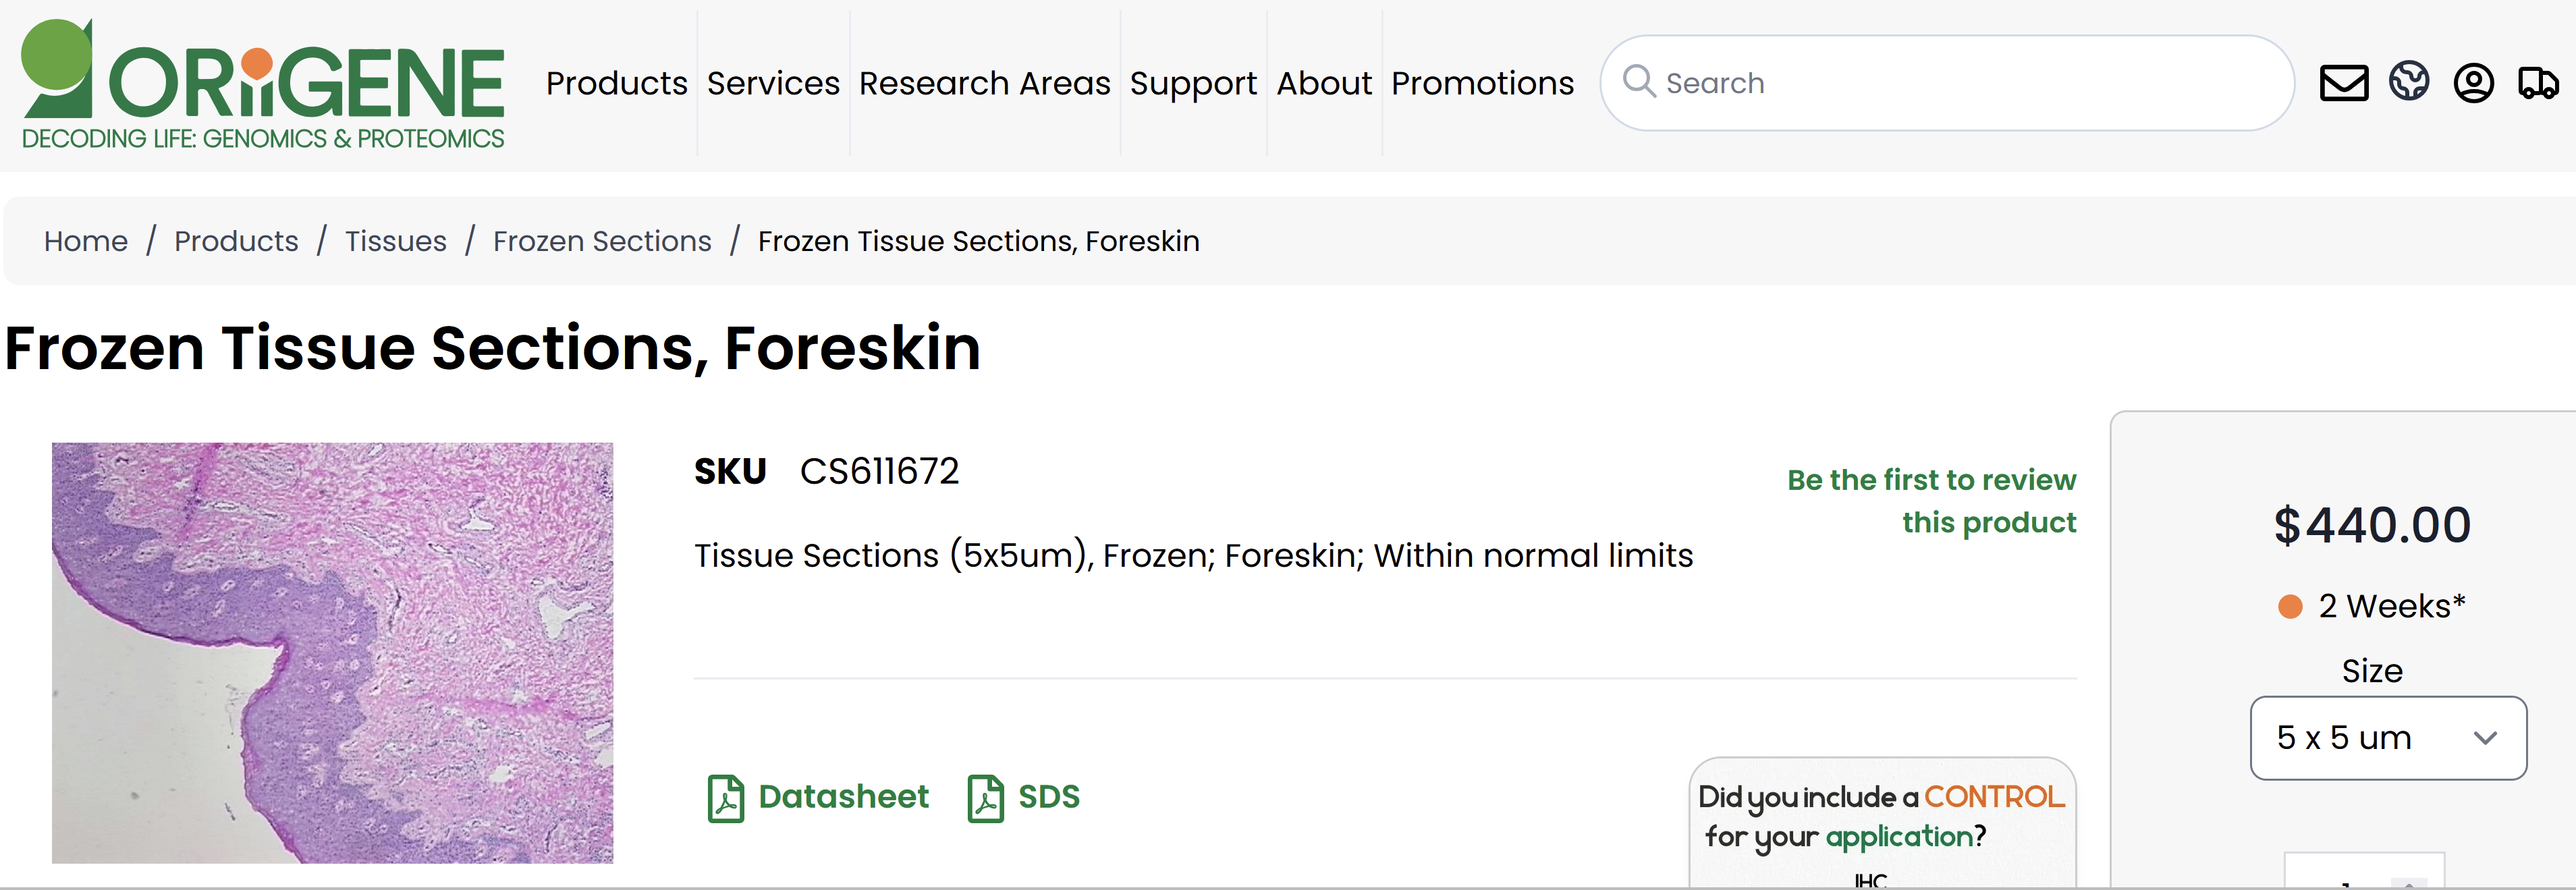Open the Support menu

1193,83
